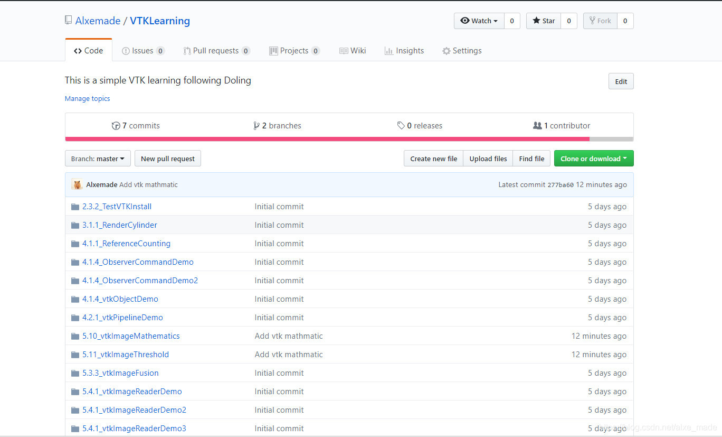Image resolution: width=722 pixels, height=437 pixels.
Task: Click the Manage topics link
Action: [88, 98]
